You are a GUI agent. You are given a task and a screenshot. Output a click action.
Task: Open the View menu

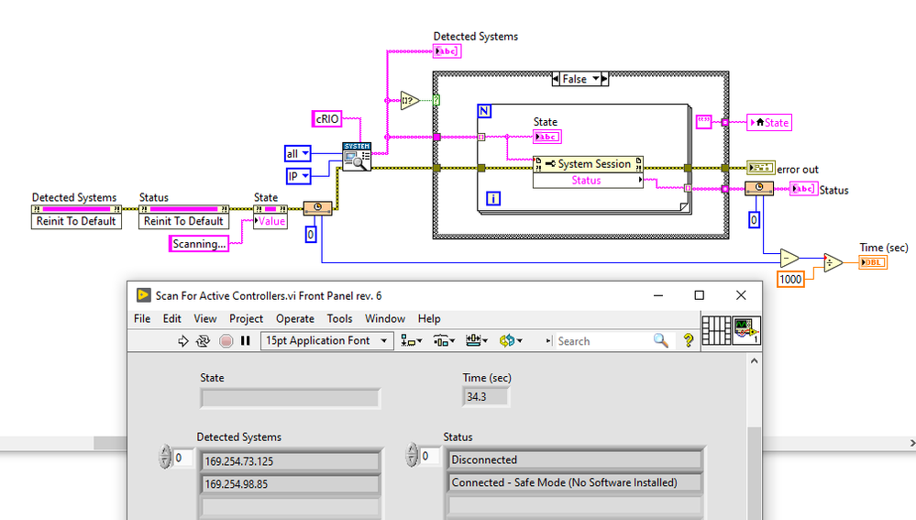205,318
